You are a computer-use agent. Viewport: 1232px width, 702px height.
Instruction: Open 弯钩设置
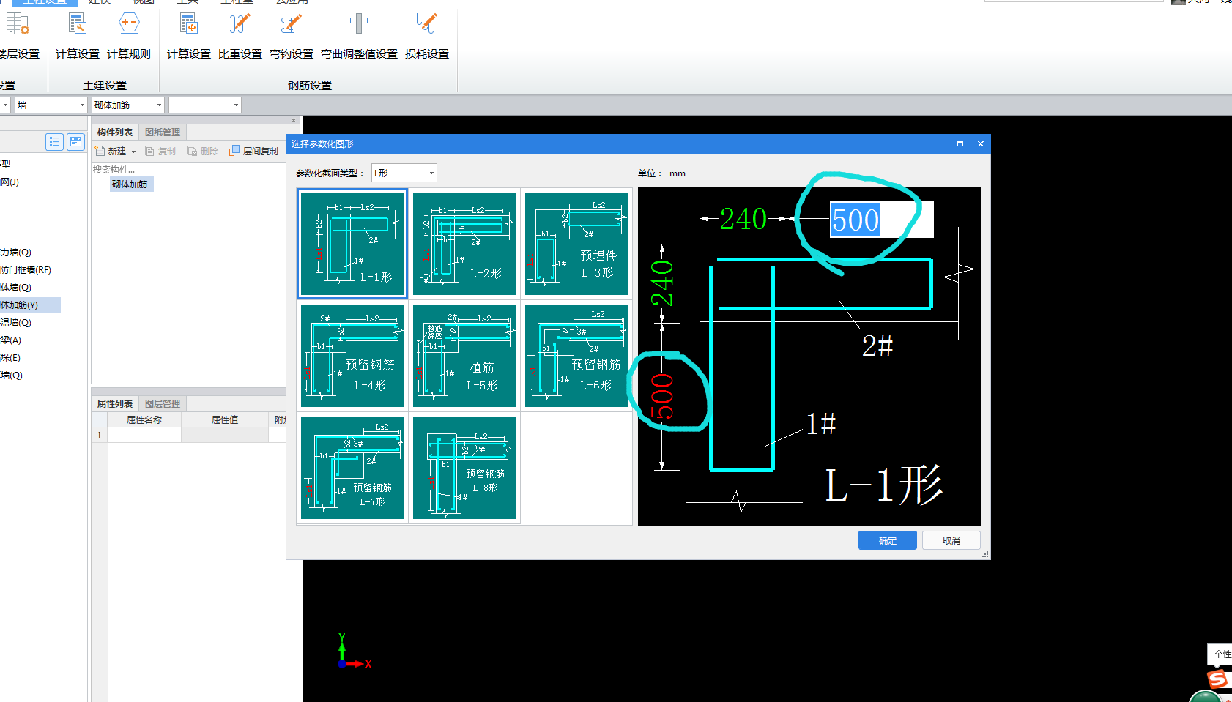point(291,37)
